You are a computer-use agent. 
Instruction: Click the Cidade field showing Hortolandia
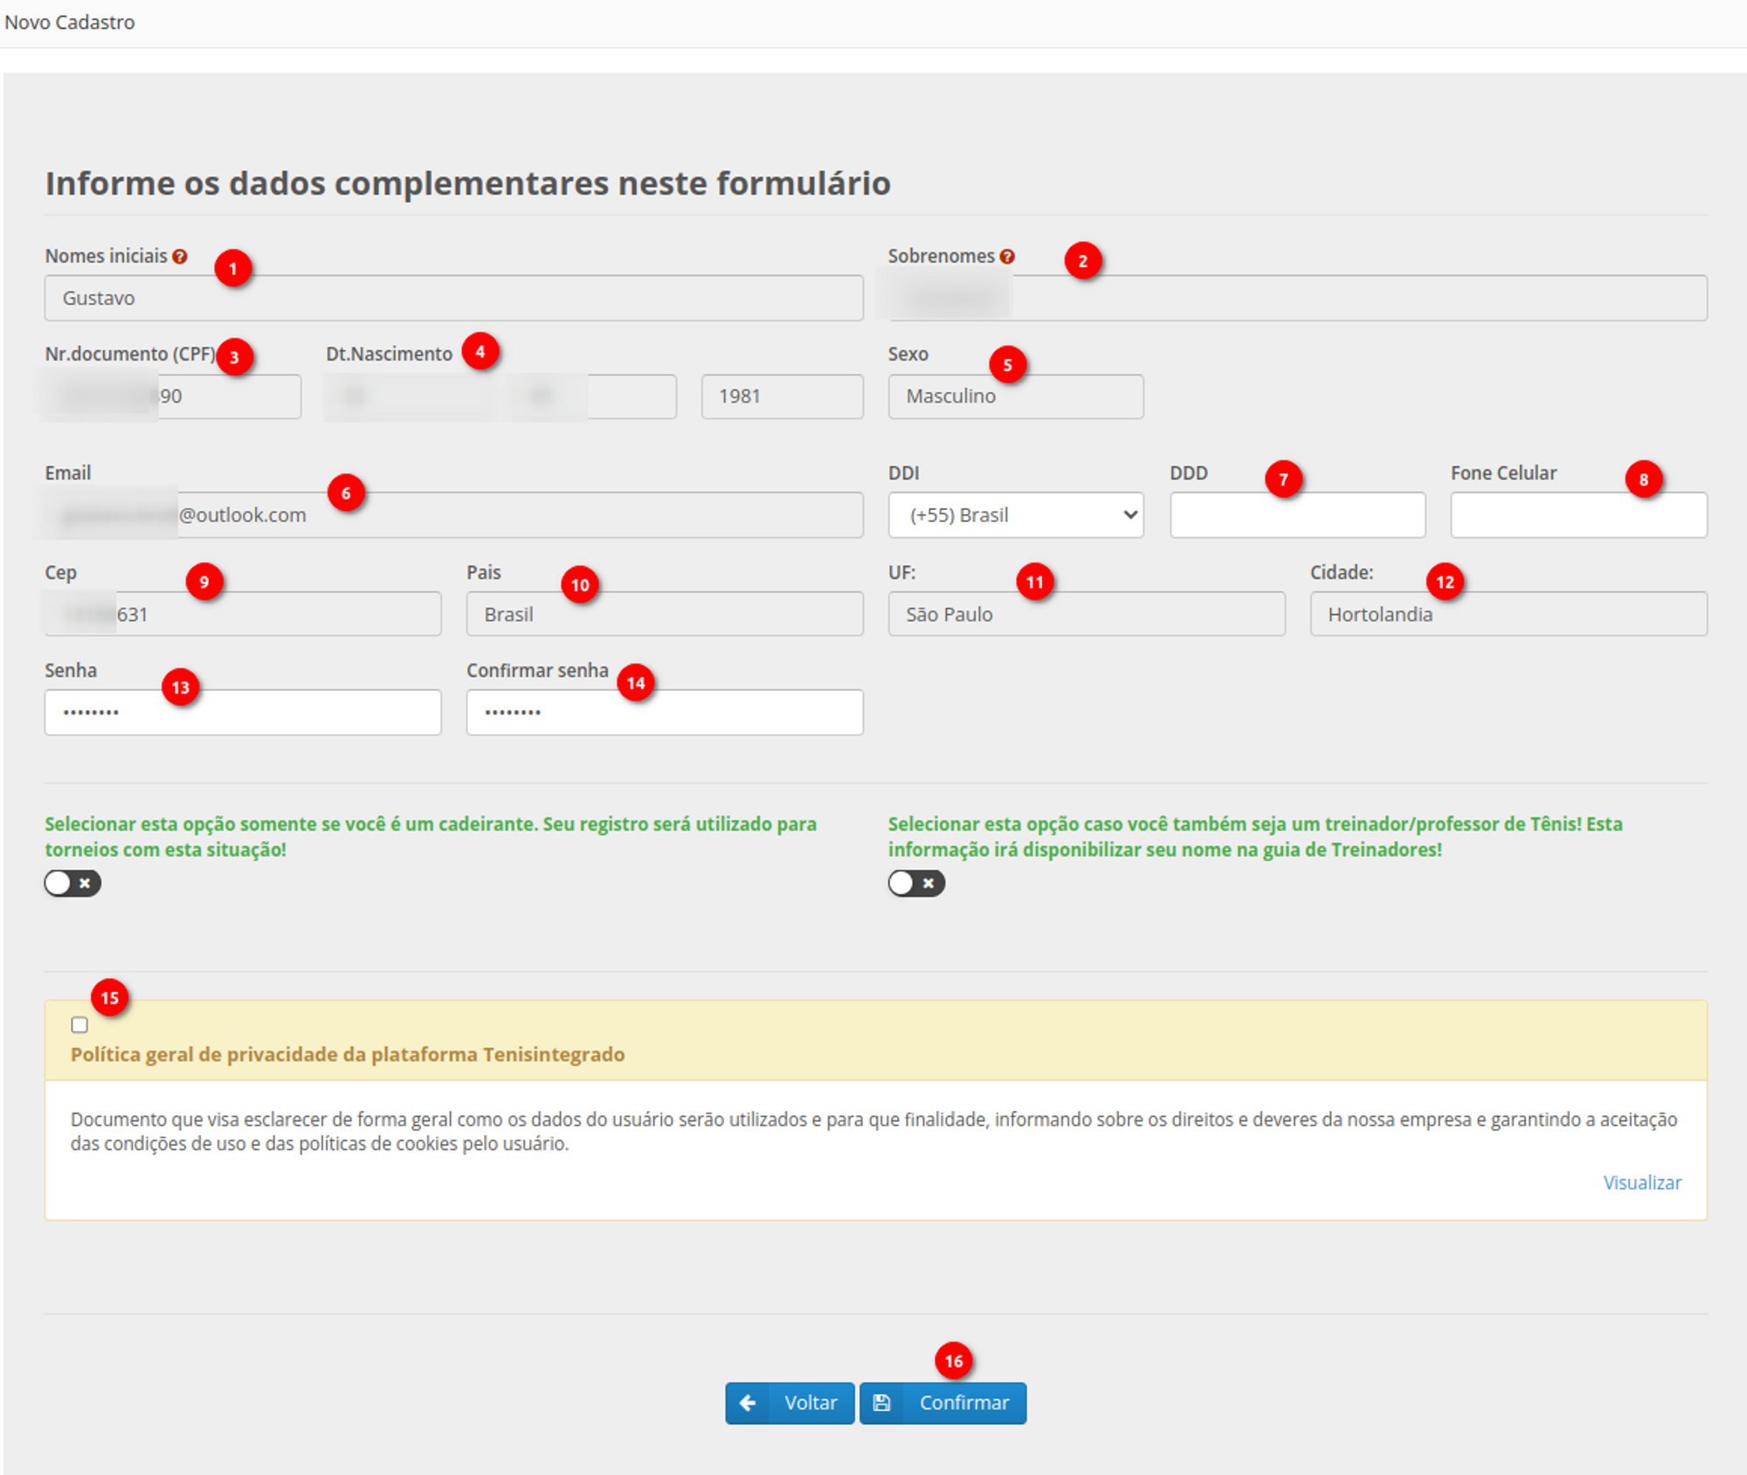coord(1508,615)
